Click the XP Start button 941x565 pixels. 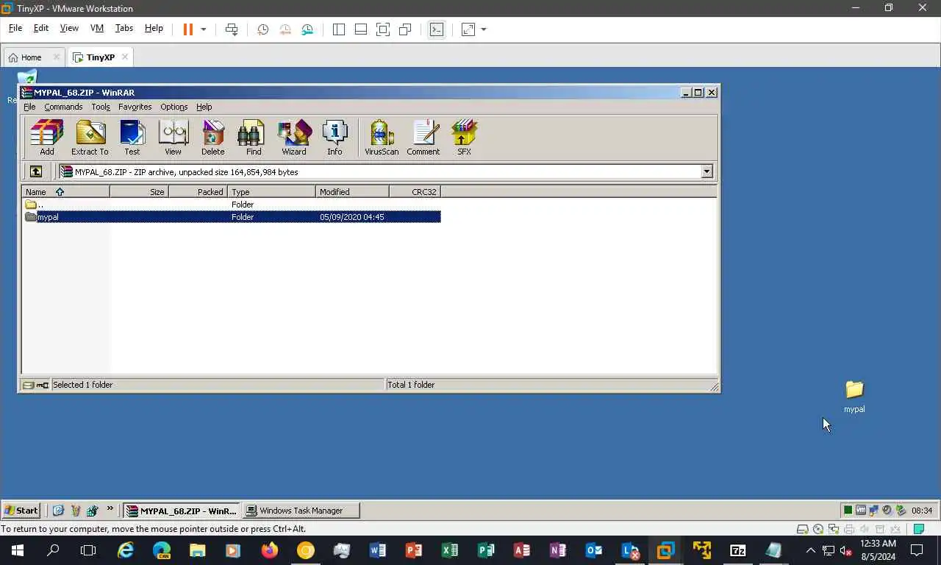[x=21, y=510]
